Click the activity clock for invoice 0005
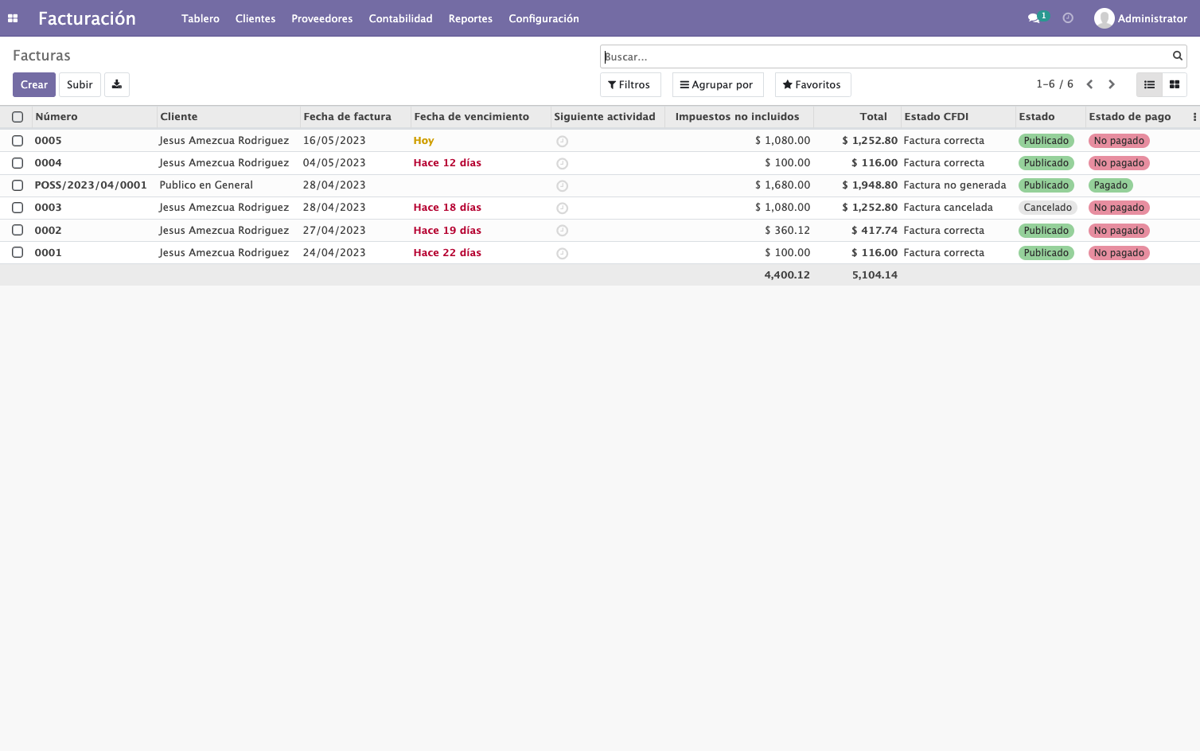The width and height of the screenshot is (1200, 751). click(x=562, y=142)
